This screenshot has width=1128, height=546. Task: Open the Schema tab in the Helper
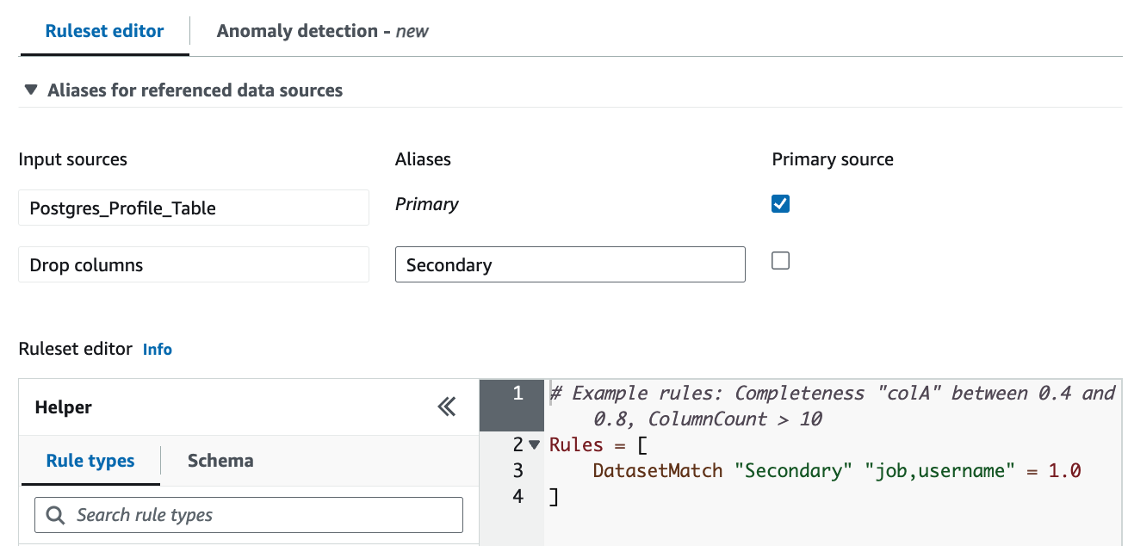[220, 461]
